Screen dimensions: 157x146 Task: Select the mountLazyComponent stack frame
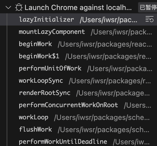click(x=78, y=32)
